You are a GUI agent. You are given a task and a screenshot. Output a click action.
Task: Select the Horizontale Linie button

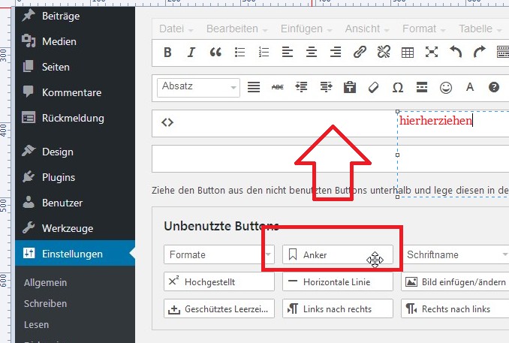337,282
